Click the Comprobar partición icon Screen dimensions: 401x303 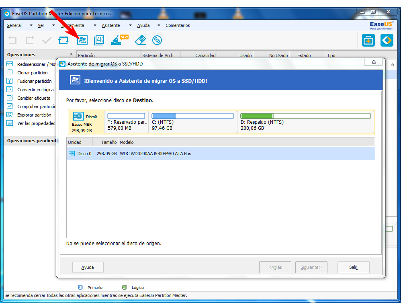click(10, 106)
